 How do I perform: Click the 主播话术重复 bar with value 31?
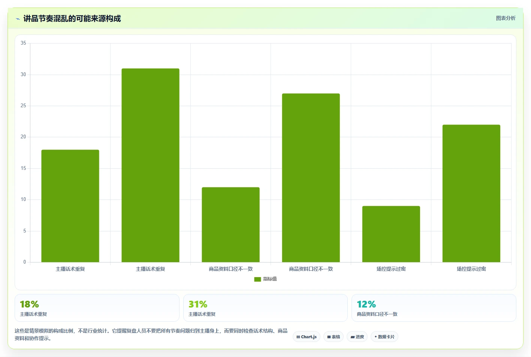coord(150,165)
